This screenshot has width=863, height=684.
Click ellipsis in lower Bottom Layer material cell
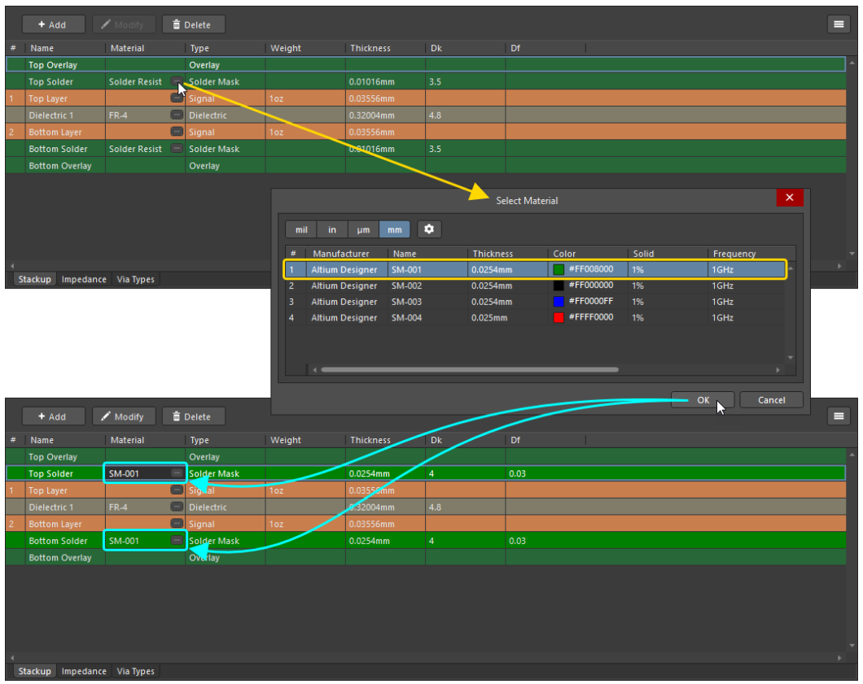coord(177,524)
